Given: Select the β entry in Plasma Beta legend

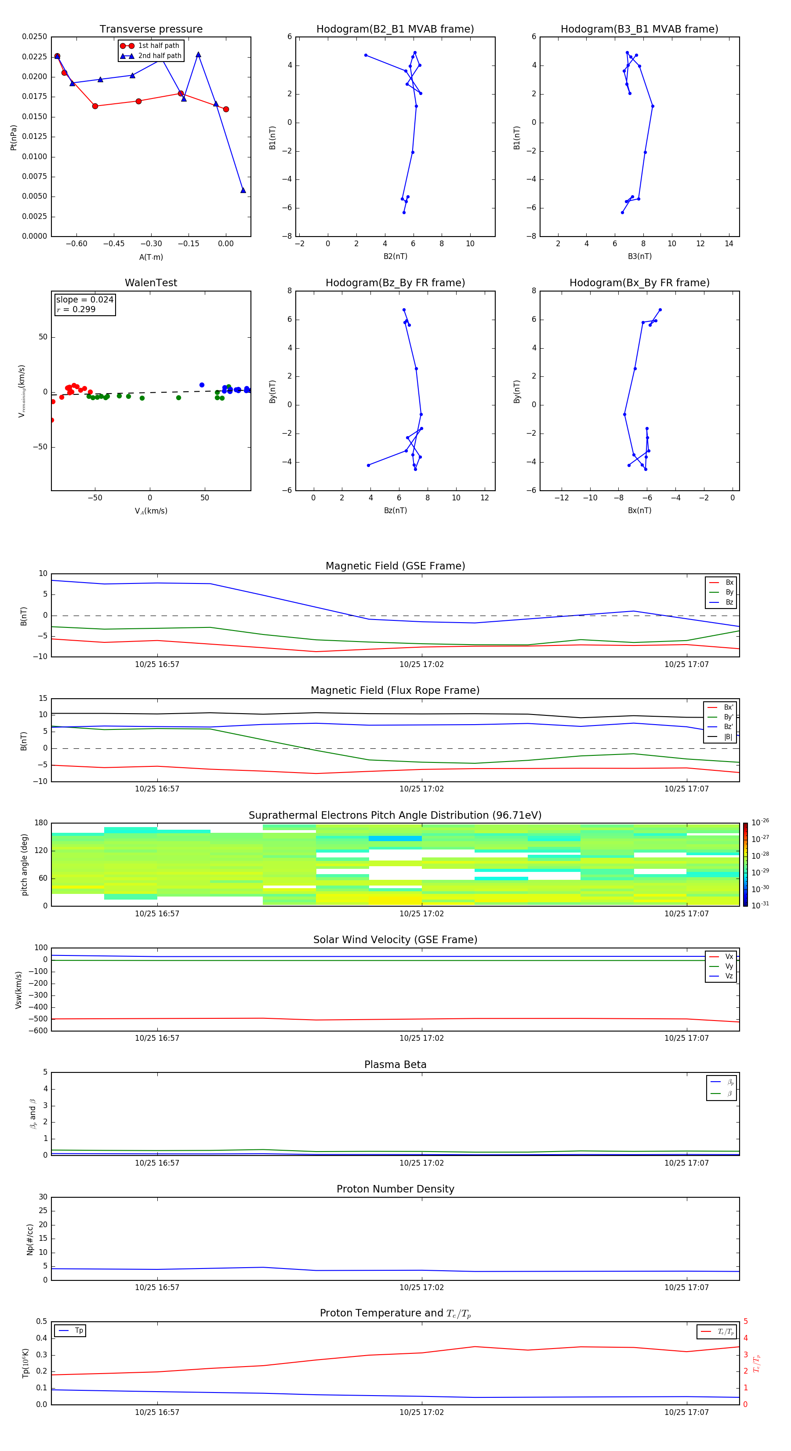Looking at the screenshot, I should (x=722, y=1094).
